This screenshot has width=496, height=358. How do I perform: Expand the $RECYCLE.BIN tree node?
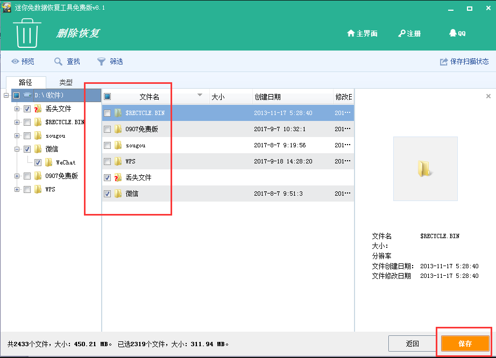pyautogui.click(x=17, y=122)
